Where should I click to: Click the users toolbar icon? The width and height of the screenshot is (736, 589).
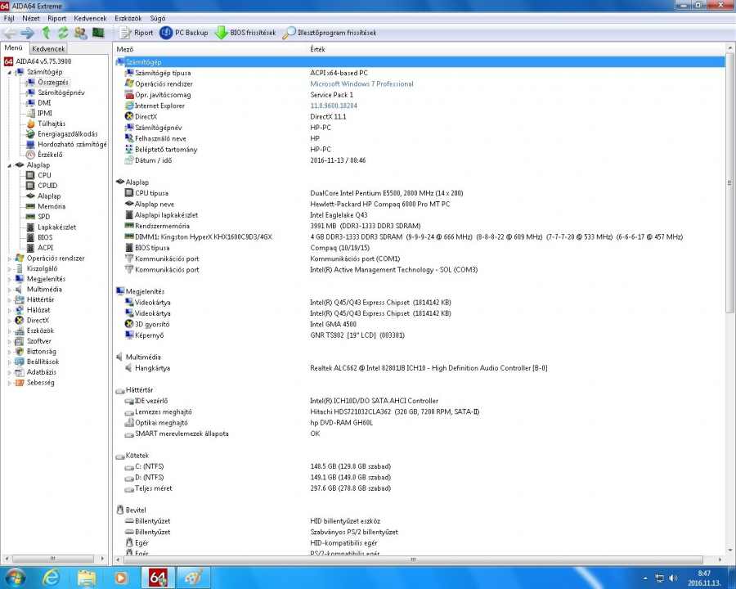click(80, 33)
